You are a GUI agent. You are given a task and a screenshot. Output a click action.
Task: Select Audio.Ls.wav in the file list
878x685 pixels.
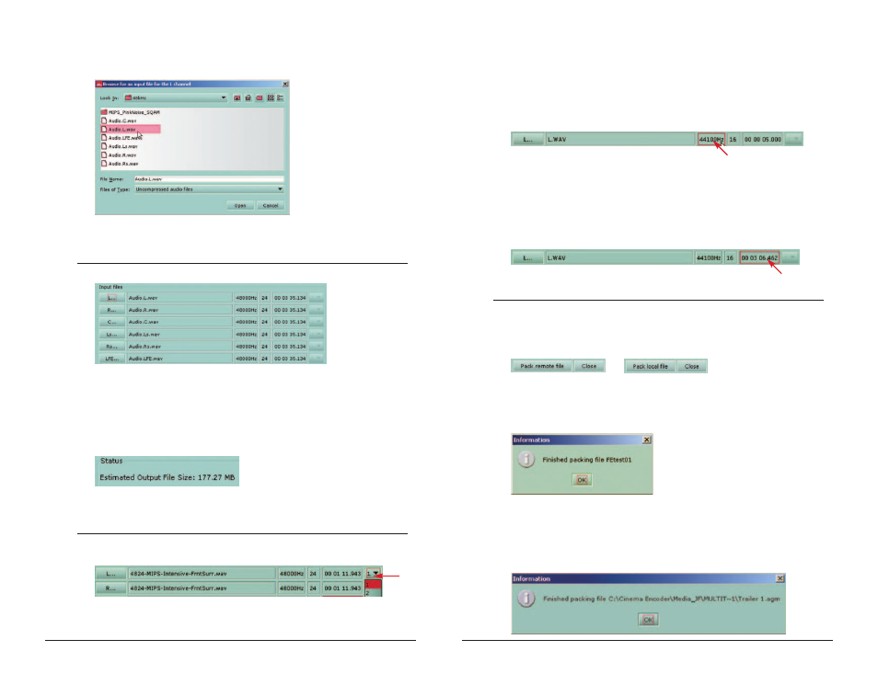(x=120, y=146)
